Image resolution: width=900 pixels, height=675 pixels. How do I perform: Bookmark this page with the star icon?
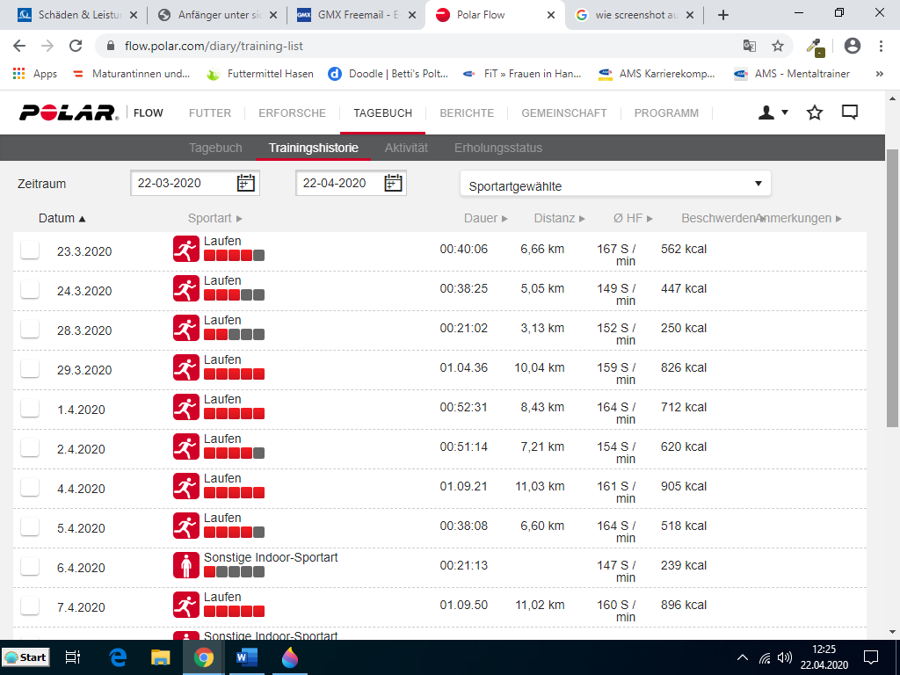[x=778, y=46]
